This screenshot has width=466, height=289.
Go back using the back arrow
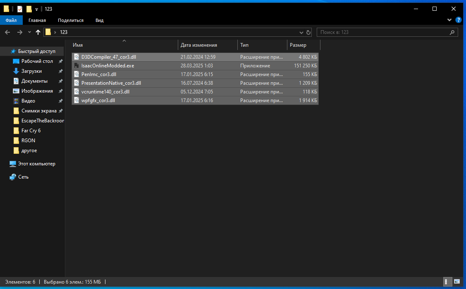[7, 32]
